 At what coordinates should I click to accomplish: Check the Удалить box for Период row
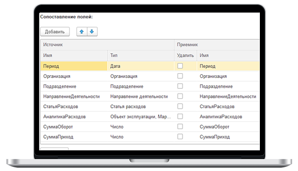coord(180,66)
